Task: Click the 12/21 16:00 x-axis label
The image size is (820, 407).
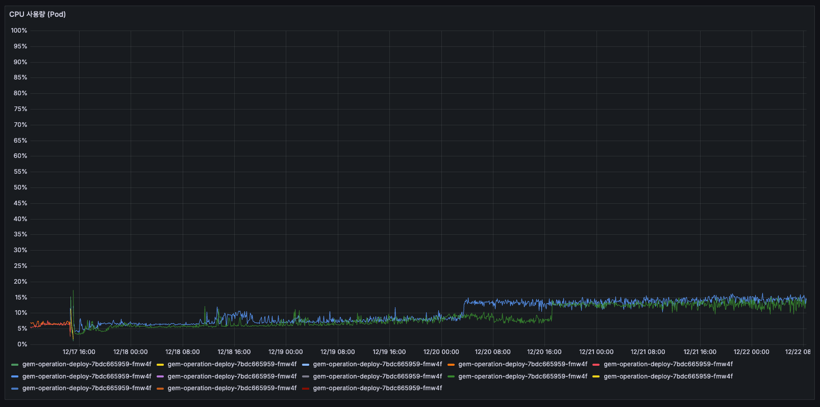Action: click(700, 352)
